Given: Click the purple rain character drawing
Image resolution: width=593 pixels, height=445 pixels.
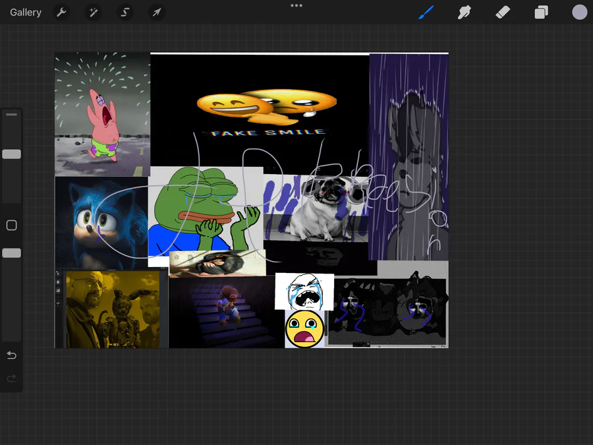Looking at the screenshot, I should (409, 157).
